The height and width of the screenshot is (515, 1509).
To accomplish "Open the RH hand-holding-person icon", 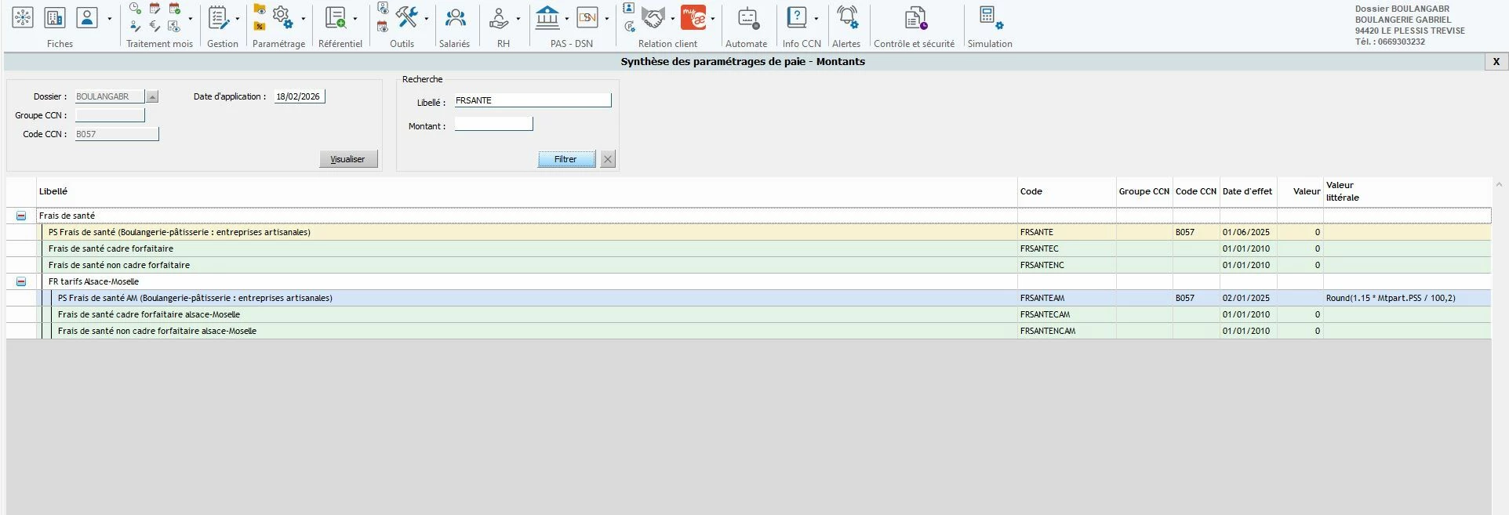I will [x=499, y=17].
